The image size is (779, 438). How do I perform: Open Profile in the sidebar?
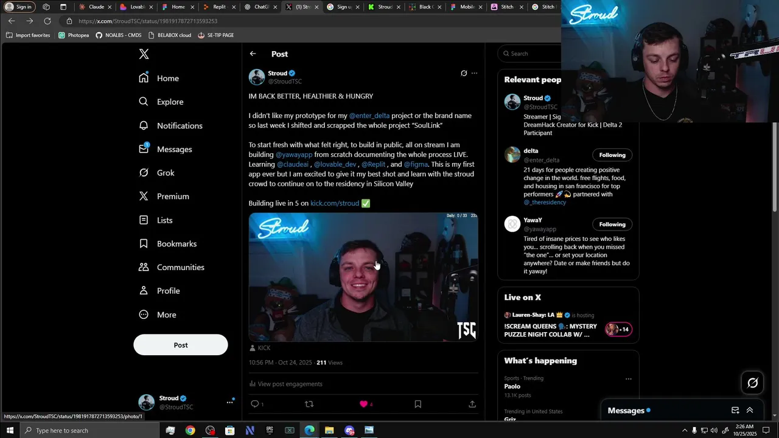[x=159, y=291]
